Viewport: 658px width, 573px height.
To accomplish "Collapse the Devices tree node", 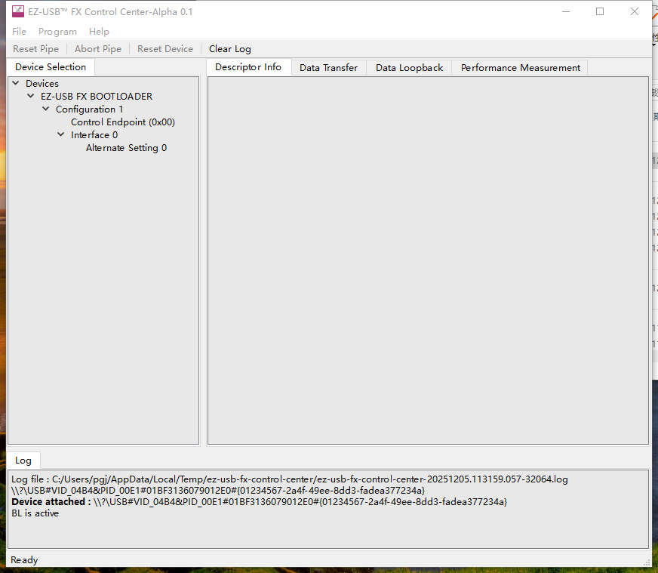I will tap(16, 83).
